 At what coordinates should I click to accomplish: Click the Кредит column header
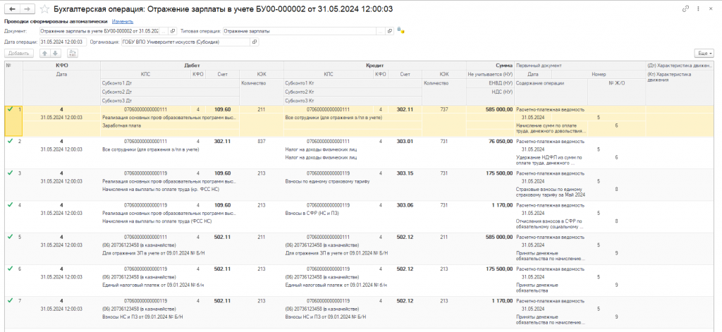point(376,66)
